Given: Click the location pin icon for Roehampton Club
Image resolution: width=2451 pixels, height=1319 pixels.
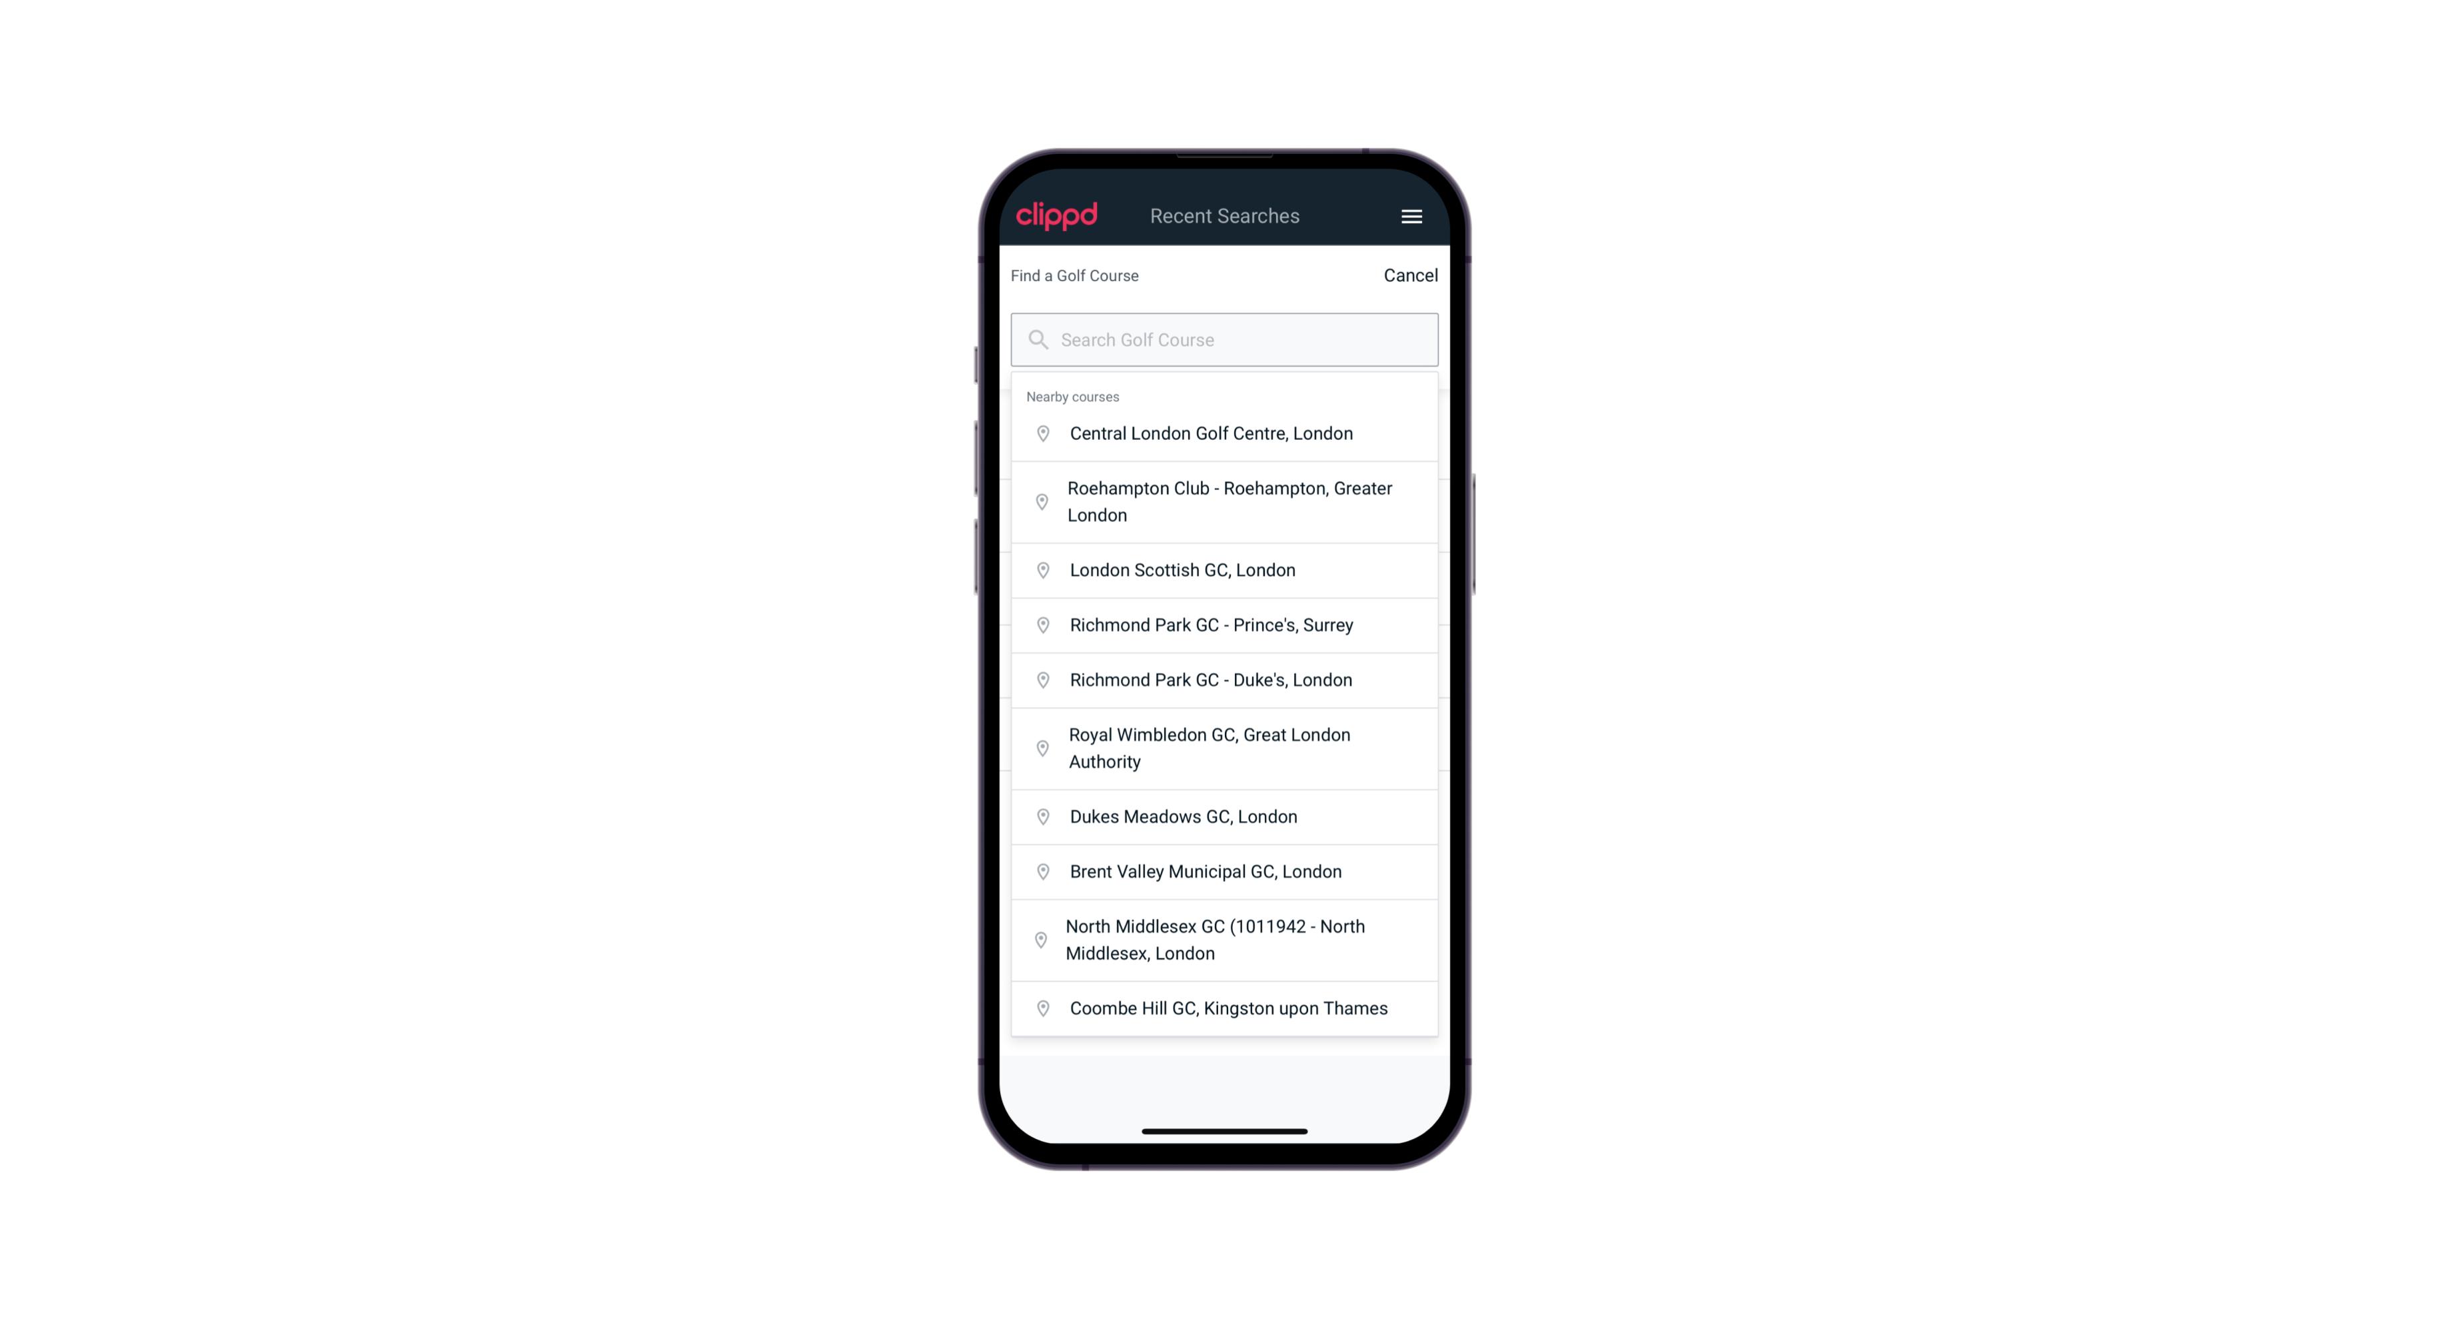Looking at the screenshot, I should coord(1040,502).
